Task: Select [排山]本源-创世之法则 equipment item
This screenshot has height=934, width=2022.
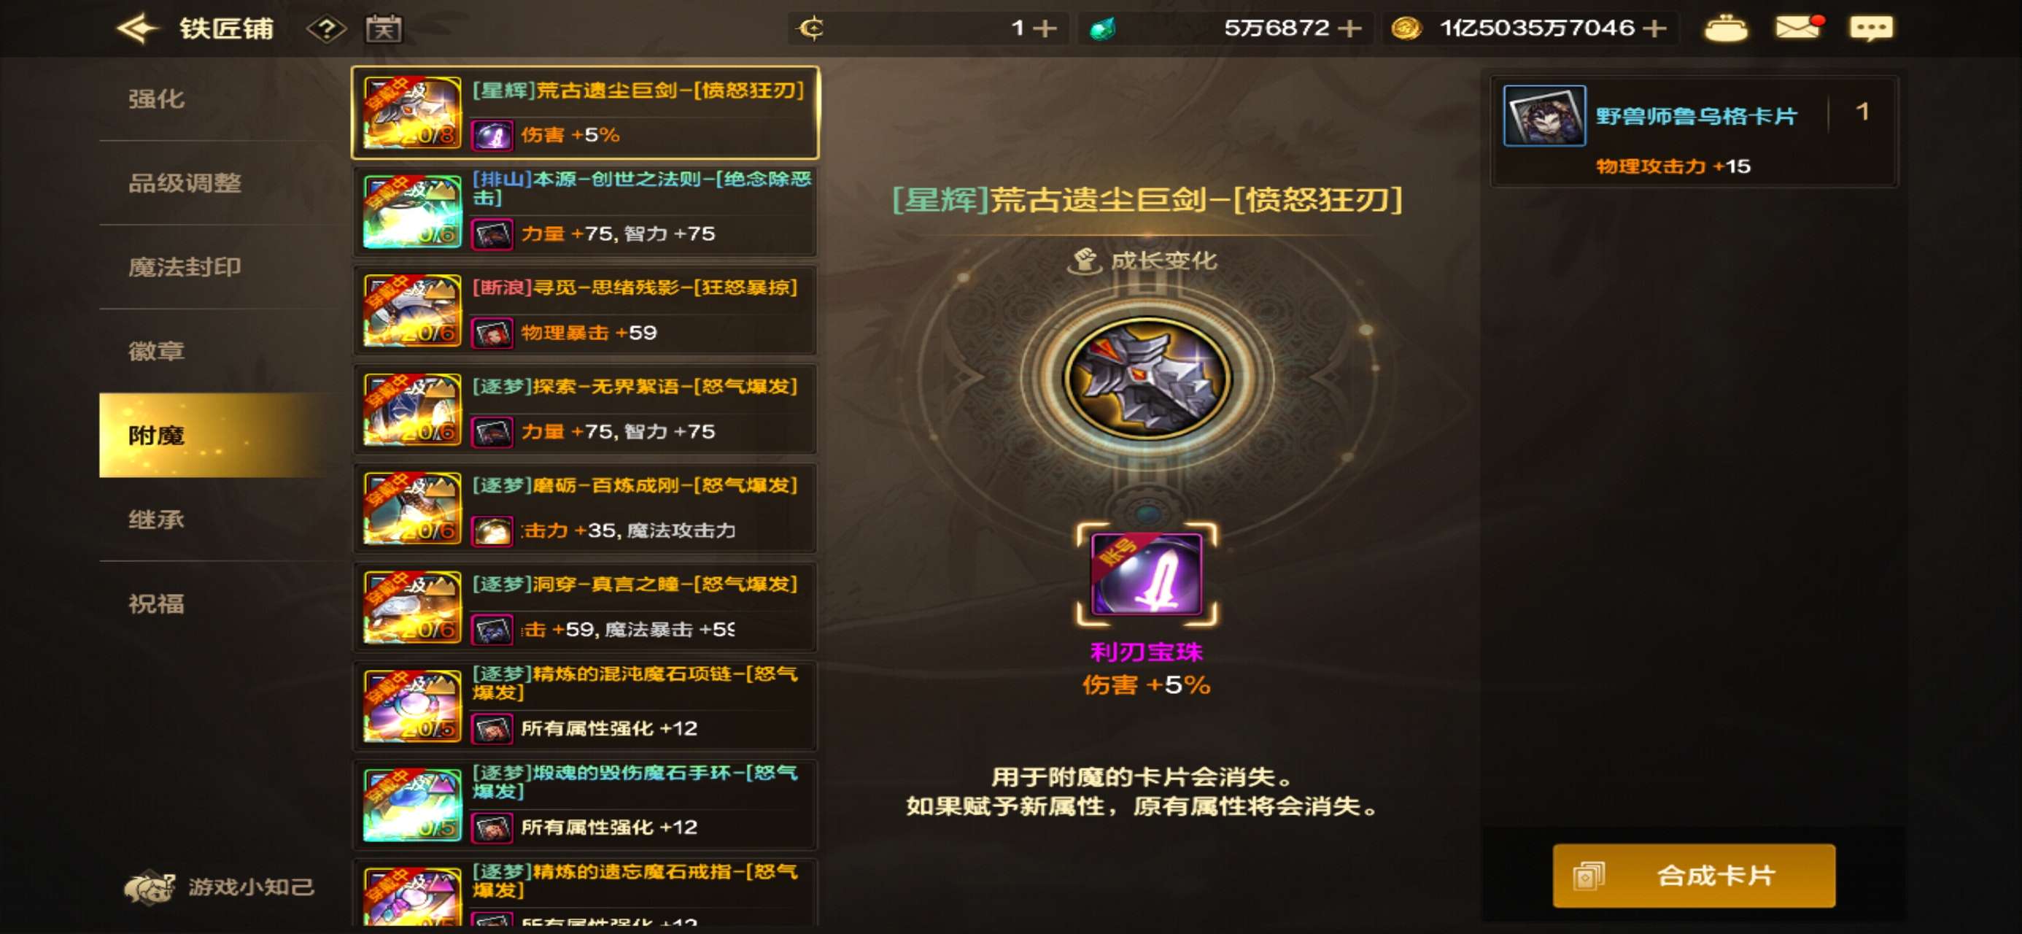Action: pyautogui.click(x=585, y=212)
